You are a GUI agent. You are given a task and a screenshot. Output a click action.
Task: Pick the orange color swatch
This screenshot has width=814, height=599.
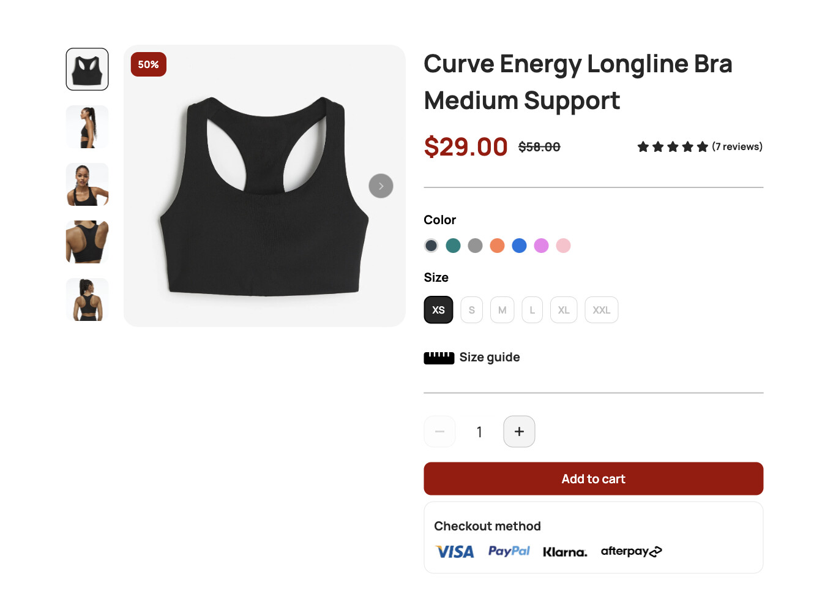coord(497,246)
